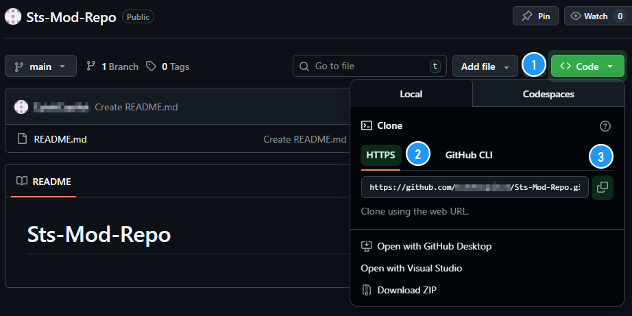This screenshot has height=316, width=632.
Task: Click the watcher count 0 next to Watch
Action: [x=620, y=16]
